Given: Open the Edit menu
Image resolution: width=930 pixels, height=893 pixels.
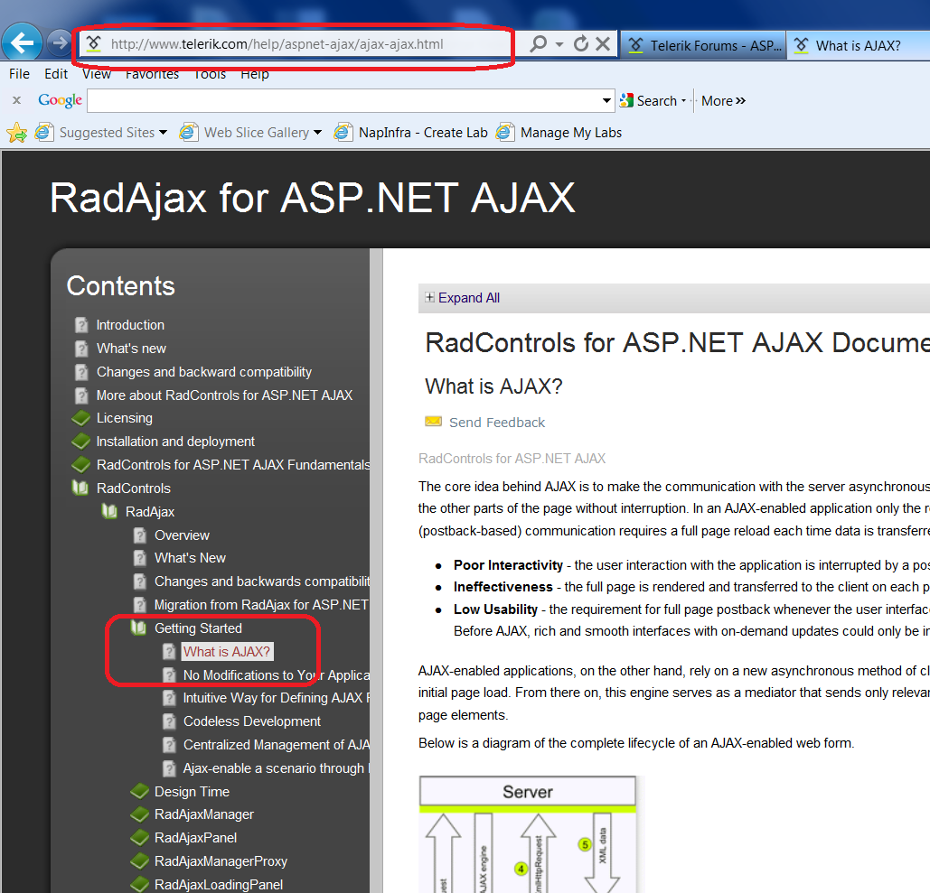Looking at the screenshot, I should point(56,74).
